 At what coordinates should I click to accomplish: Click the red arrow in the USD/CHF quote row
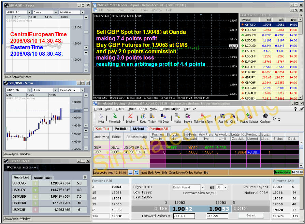tap(35, 210)
